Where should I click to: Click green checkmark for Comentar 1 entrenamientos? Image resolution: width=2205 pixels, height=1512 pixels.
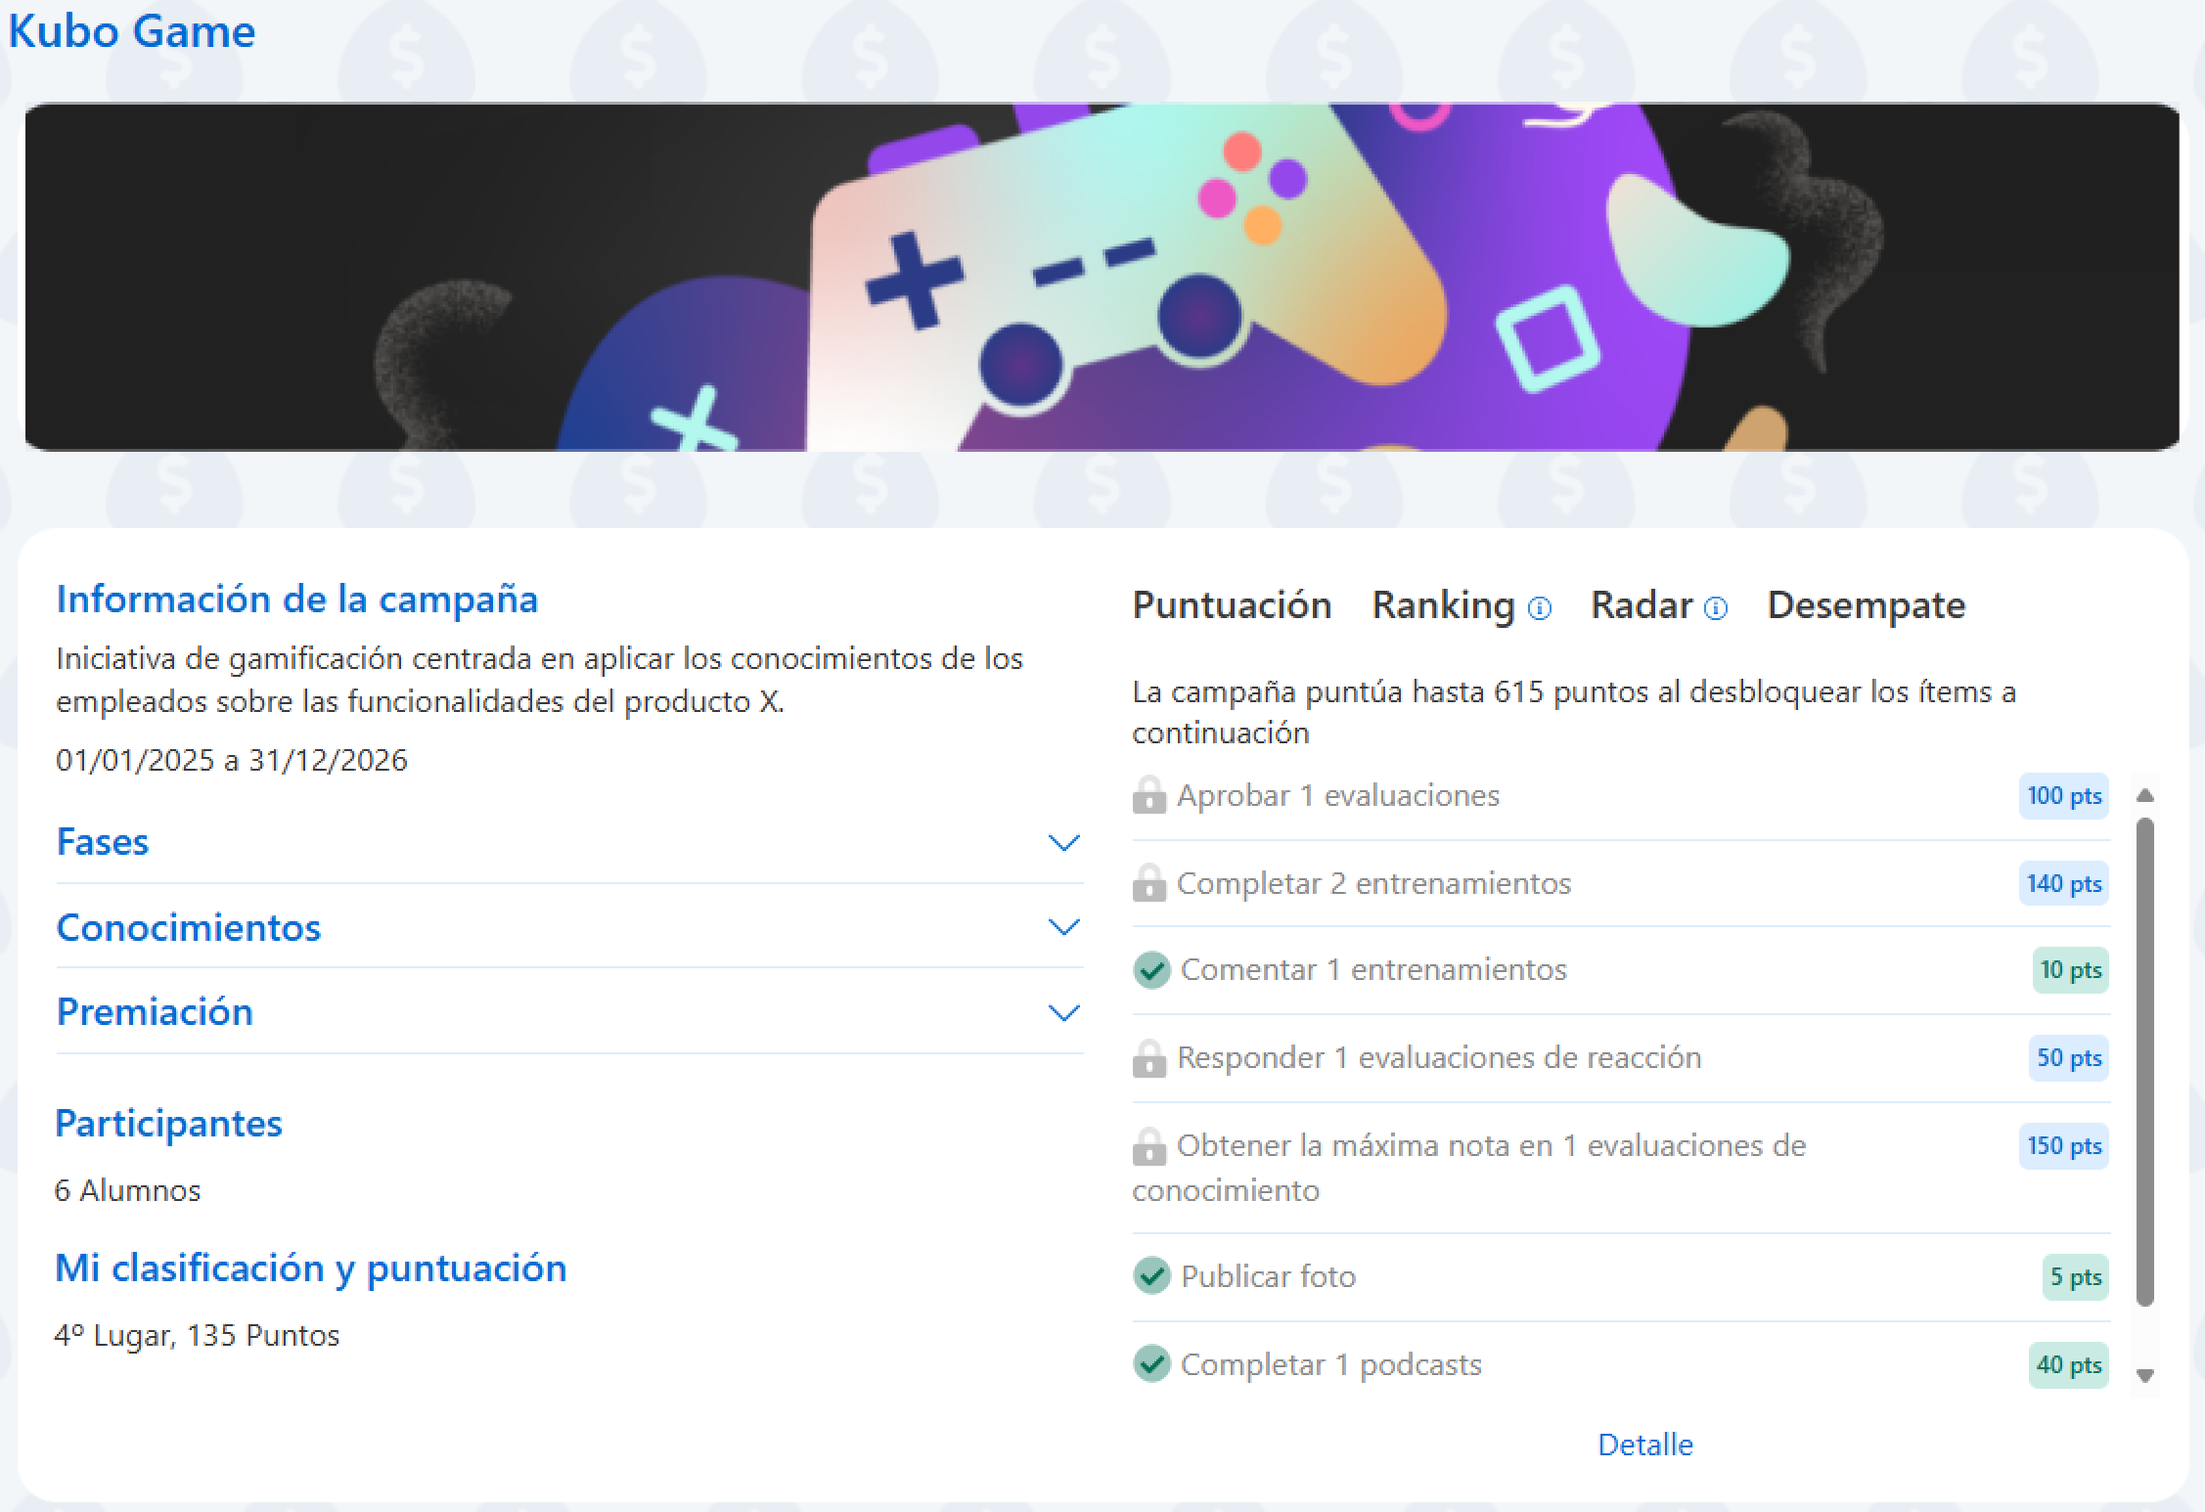(1151, 970)
